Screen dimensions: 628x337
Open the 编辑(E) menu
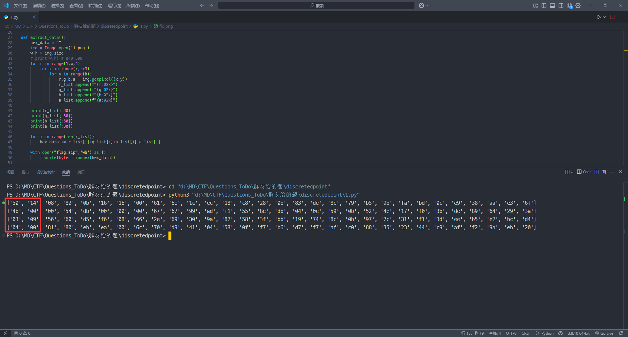click(x=39, y=6)
